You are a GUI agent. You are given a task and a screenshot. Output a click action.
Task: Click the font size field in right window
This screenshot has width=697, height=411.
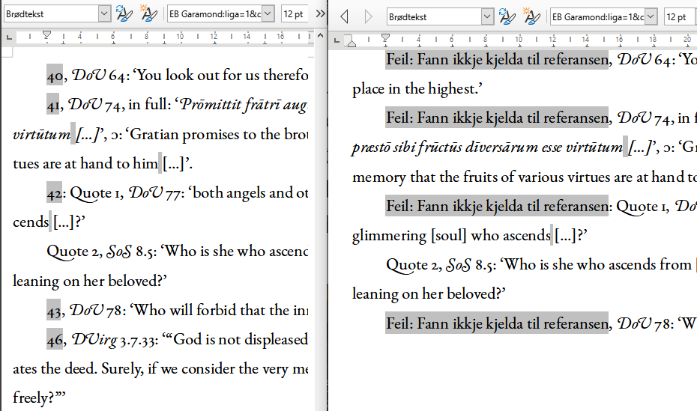point(678,17)
